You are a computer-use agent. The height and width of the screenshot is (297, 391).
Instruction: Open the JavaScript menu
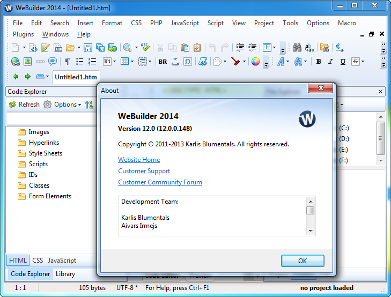coord(185,23)
